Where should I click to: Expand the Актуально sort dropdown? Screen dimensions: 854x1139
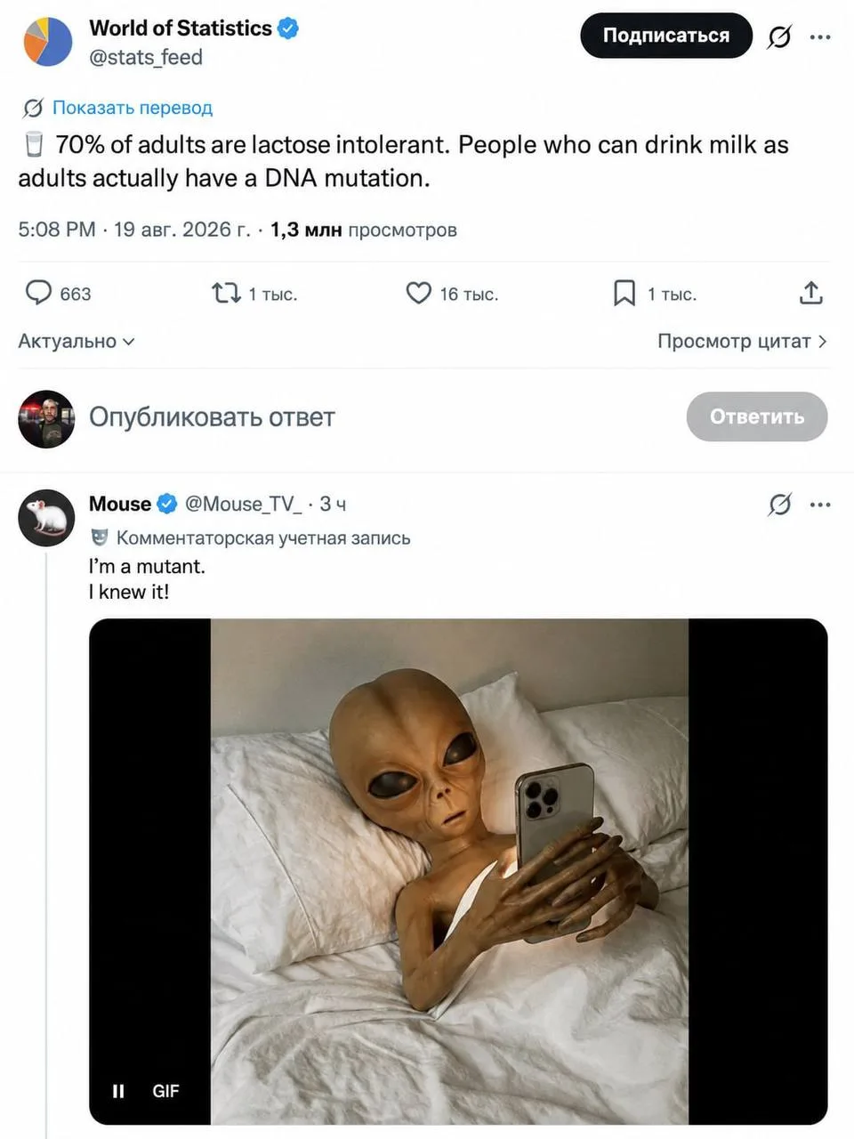77,341
